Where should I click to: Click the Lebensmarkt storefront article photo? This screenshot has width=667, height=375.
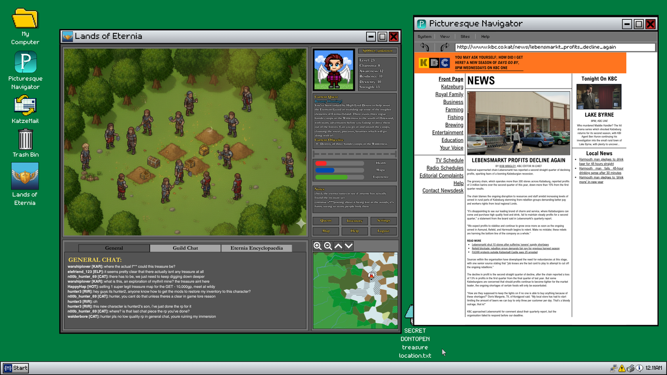pyautogui.click(x=518, y=123)
